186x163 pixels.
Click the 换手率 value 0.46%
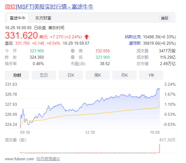pos(38,64)
